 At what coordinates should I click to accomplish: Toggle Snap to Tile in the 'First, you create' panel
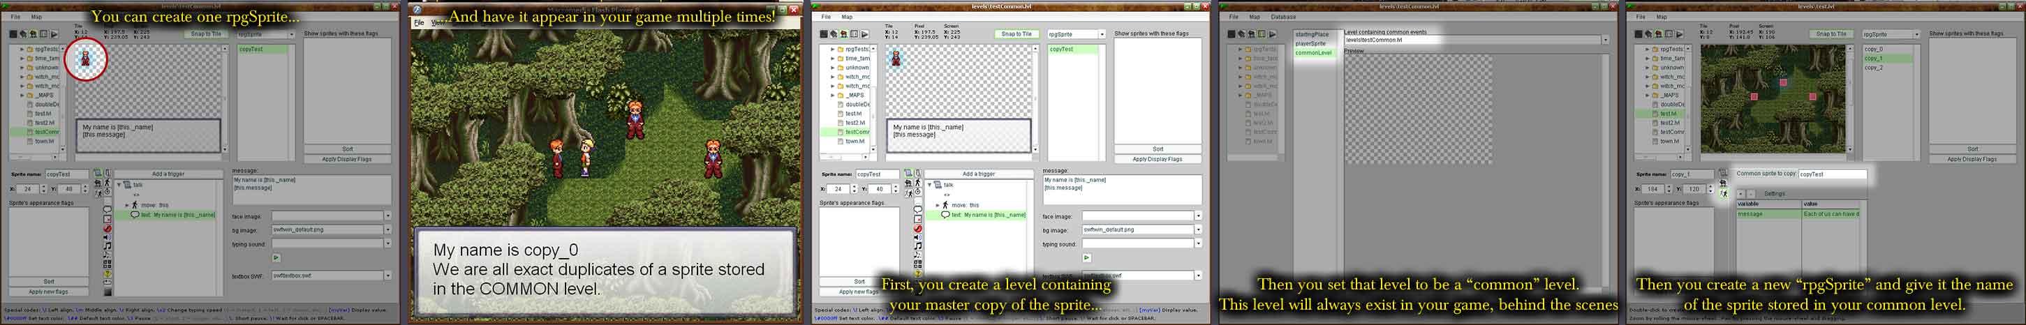[x=1016, y=33]
